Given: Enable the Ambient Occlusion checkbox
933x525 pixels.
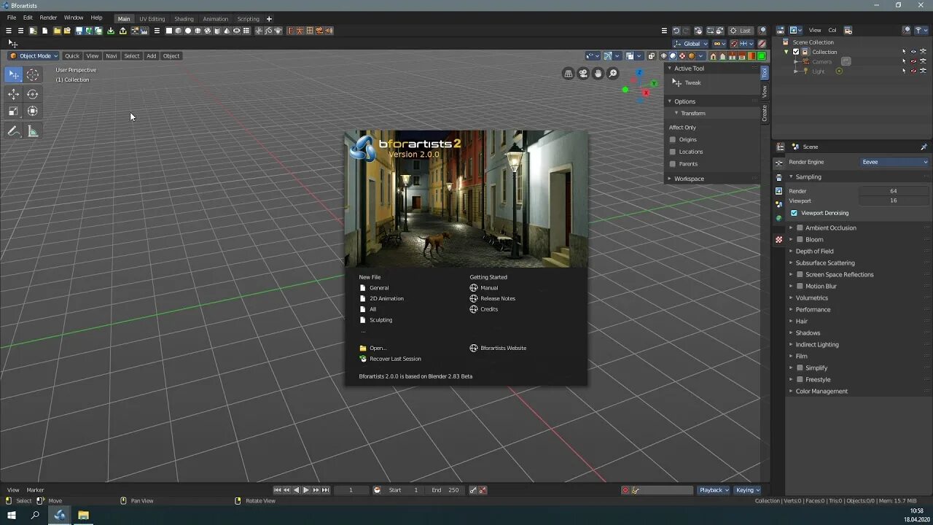Looking at the screenshot, I should point(800,227).
